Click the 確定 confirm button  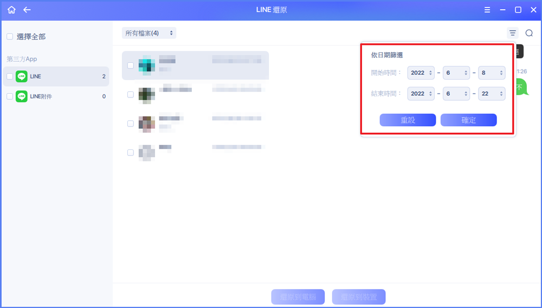[x=468, y=120]
